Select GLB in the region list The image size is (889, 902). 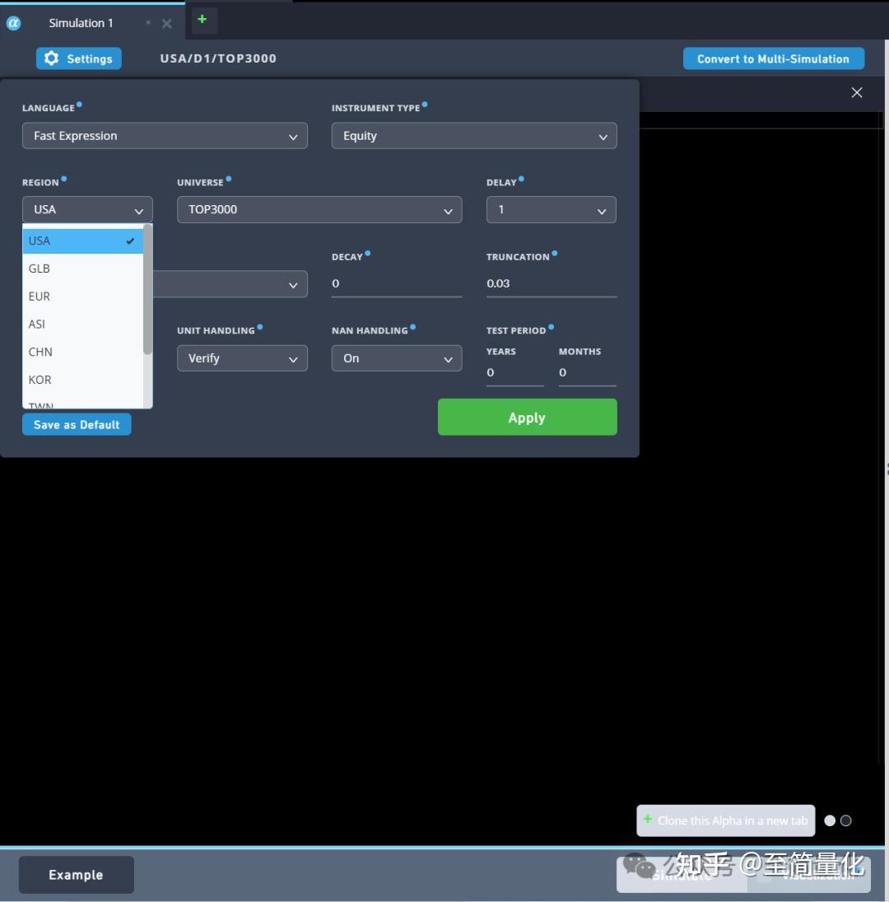tap(83, 269)
